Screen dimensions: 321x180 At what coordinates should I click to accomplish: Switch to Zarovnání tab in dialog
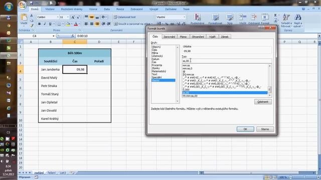point(170,36)
